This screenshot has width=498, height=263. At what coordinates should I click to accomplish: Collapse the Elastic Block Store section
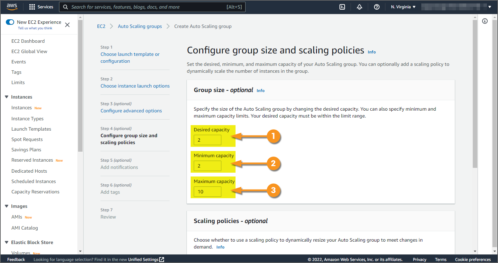tap(7, 242)
